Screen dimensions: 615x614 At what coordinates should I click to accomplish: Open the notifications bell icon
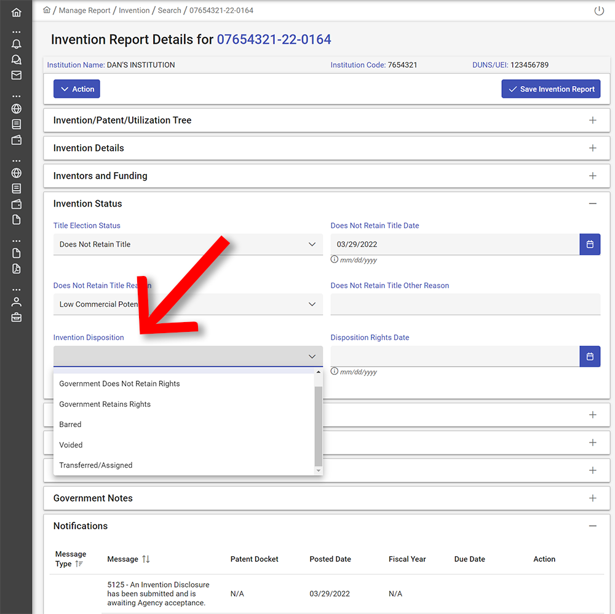tap(16, 44)
